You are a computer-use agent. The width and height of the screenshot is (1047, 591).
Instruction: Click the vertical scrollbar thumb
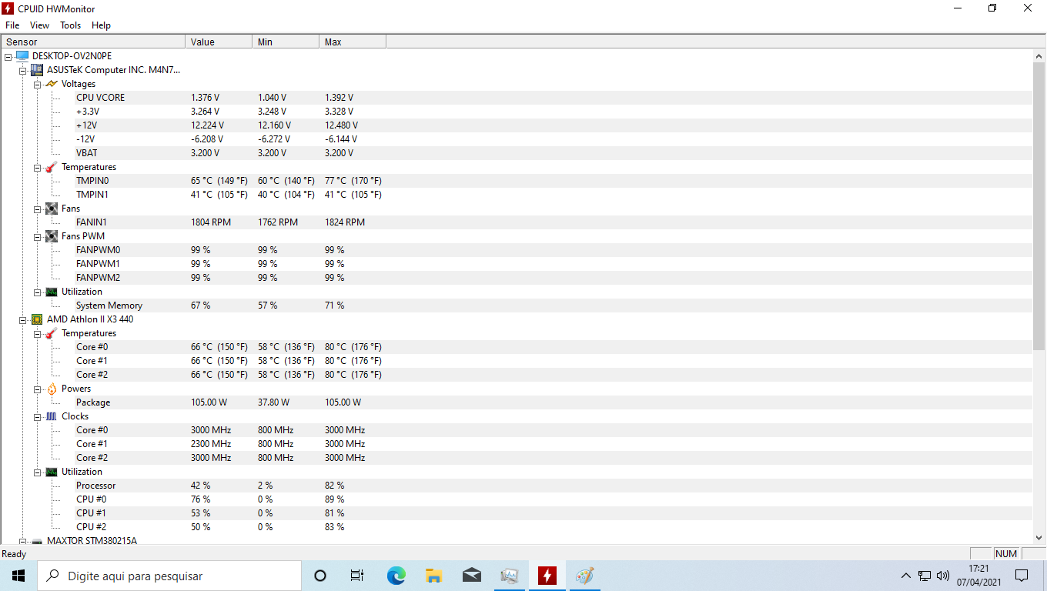1039,205
